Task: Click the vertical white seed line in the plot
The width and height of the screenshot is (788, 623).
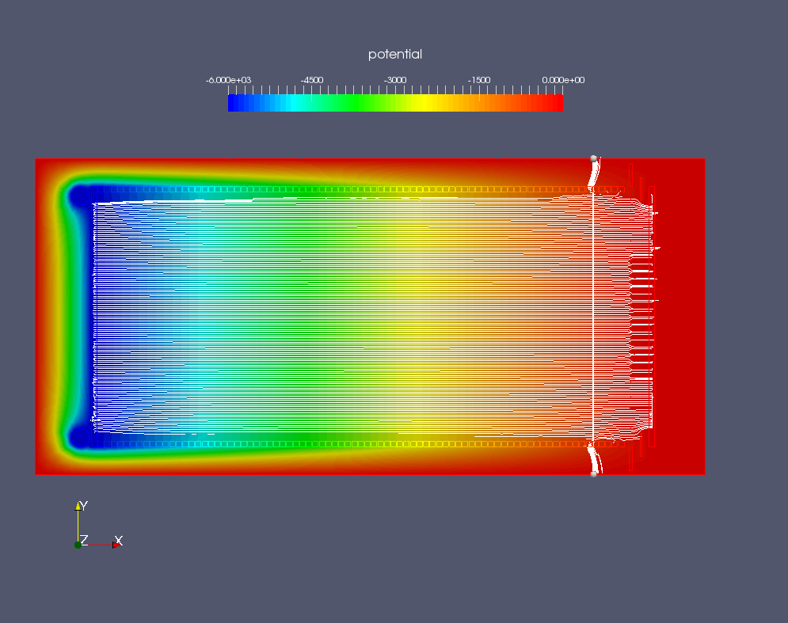Action: 593,317
